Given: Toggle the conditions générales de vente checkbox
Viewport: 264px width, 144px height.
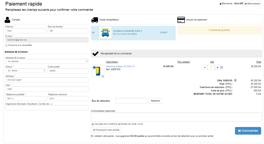Looking at the screenshot, I should 93,124.
